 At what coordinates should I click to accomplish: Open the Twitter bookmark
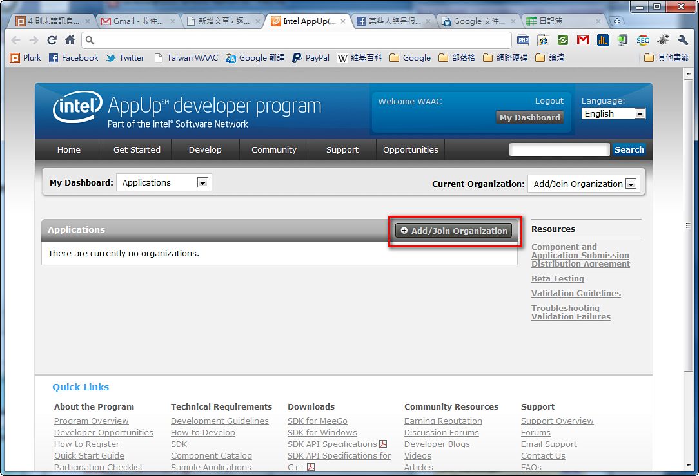click(125, 58)
